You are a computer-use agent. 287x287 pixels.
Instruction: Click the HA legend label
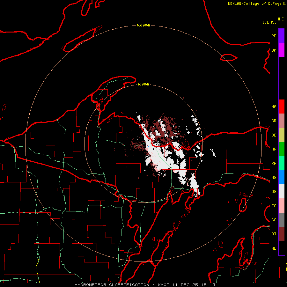pos(274,107)
